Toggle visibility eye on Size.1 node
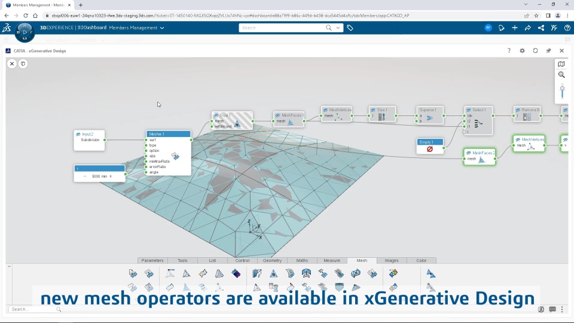Screen dimensions: 574x323 pyautogui.click(x=373, y=110)
